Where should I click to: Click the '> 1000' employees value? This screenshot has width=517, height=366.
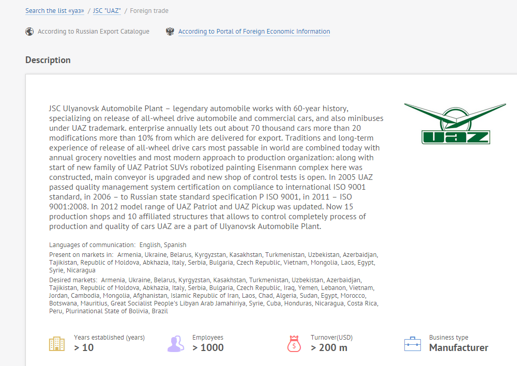208,347
